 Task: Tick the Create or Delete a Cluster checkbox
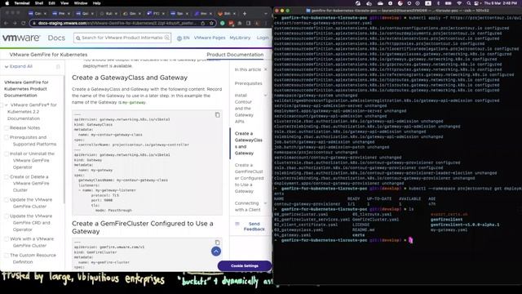tap(7, 176)
